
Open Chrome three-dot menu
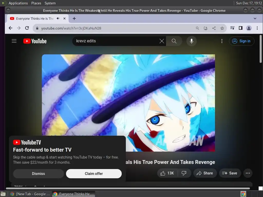click(257, 28)
